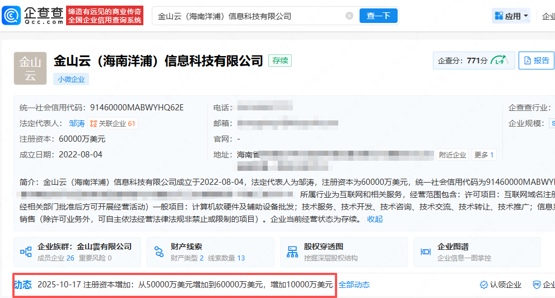Image resolution: width=555 pixels, height=298 pixels.
Task: Open the 企业族群 金山雲有限公司 card icon
Action: pos(26,252)
